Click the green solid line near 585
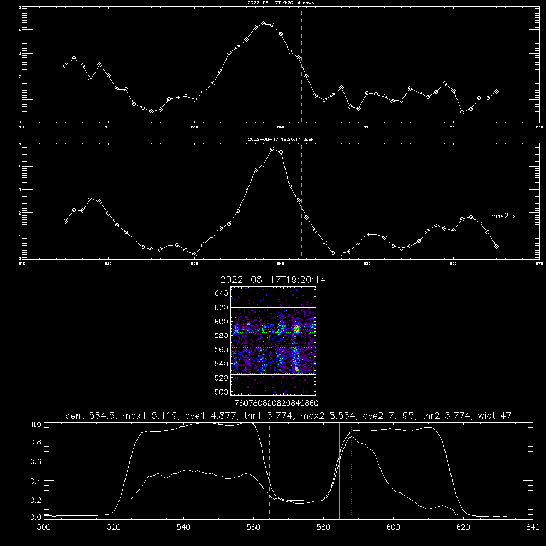The height and width of the screenshot is (546, 546). click(339, 470)
